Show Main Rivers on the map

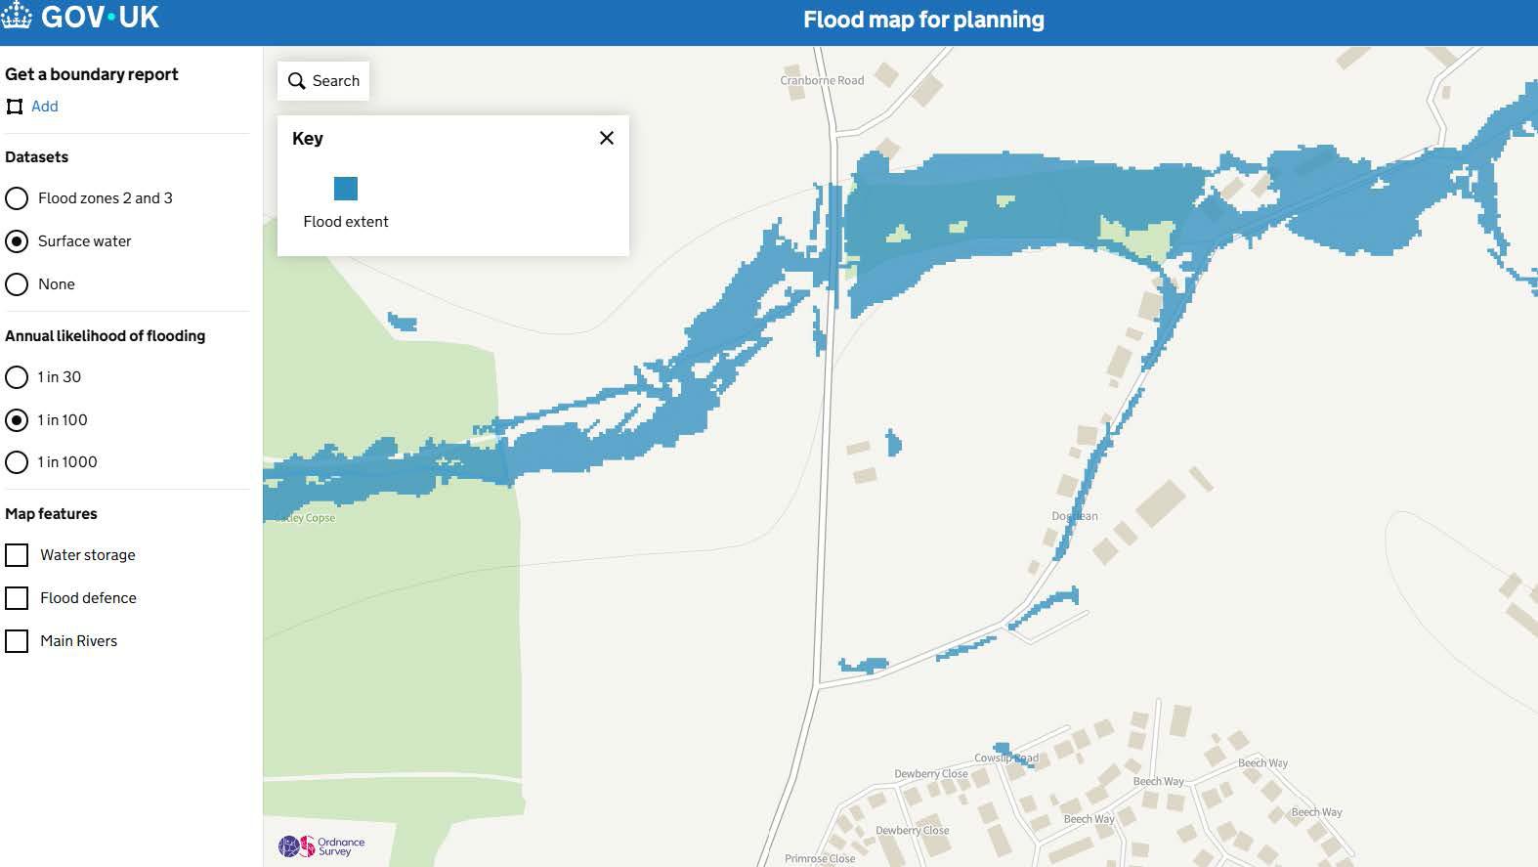17,641
